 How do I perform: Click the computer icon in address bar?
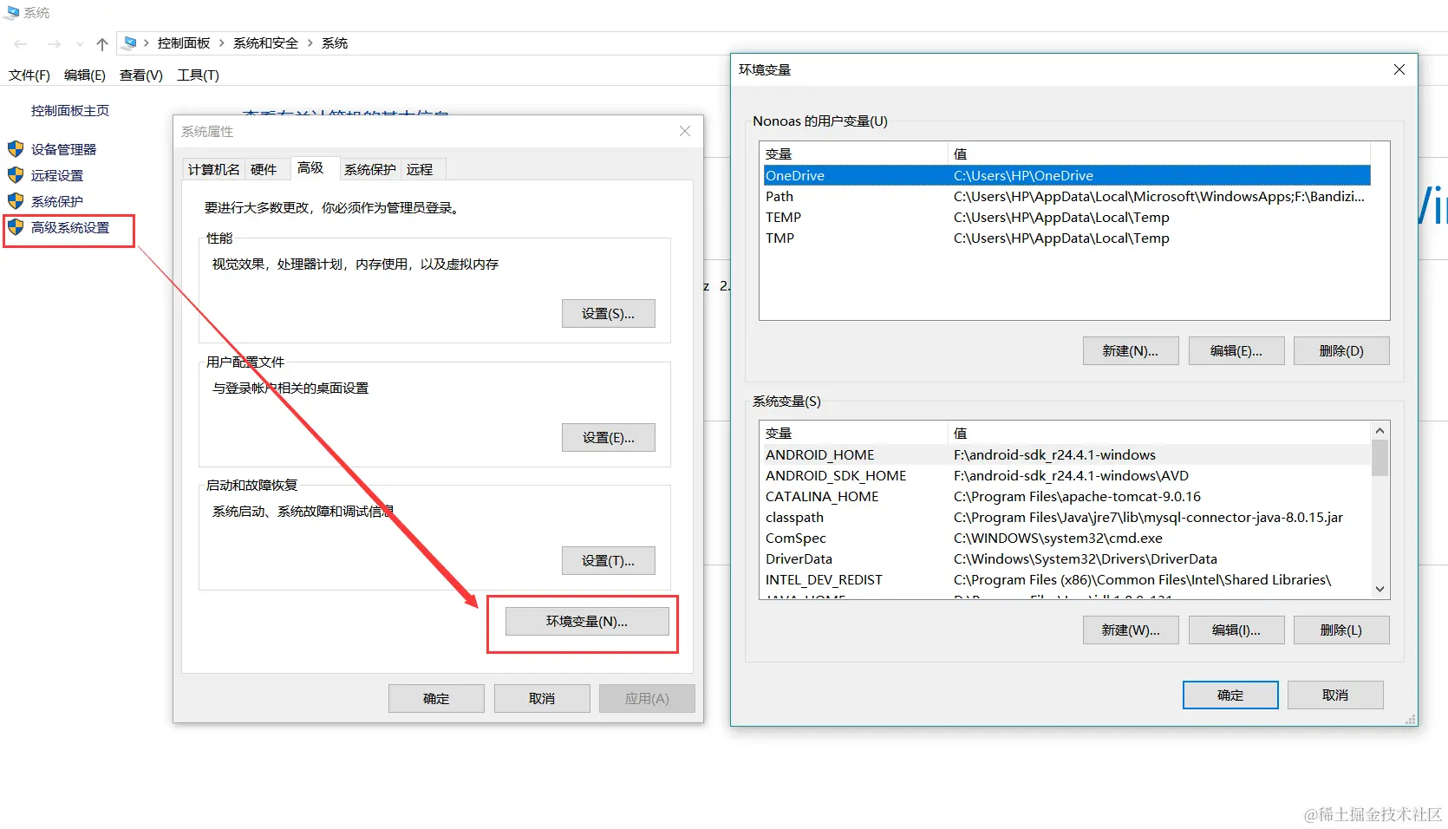130,42
